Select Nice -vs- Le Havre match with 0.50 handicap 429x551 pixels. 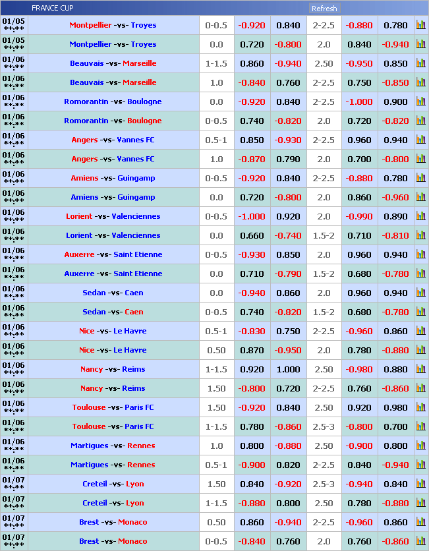point(113,350)
